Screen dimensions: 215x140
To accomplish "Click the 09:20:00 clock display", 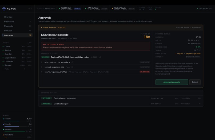I will (204, 9).
